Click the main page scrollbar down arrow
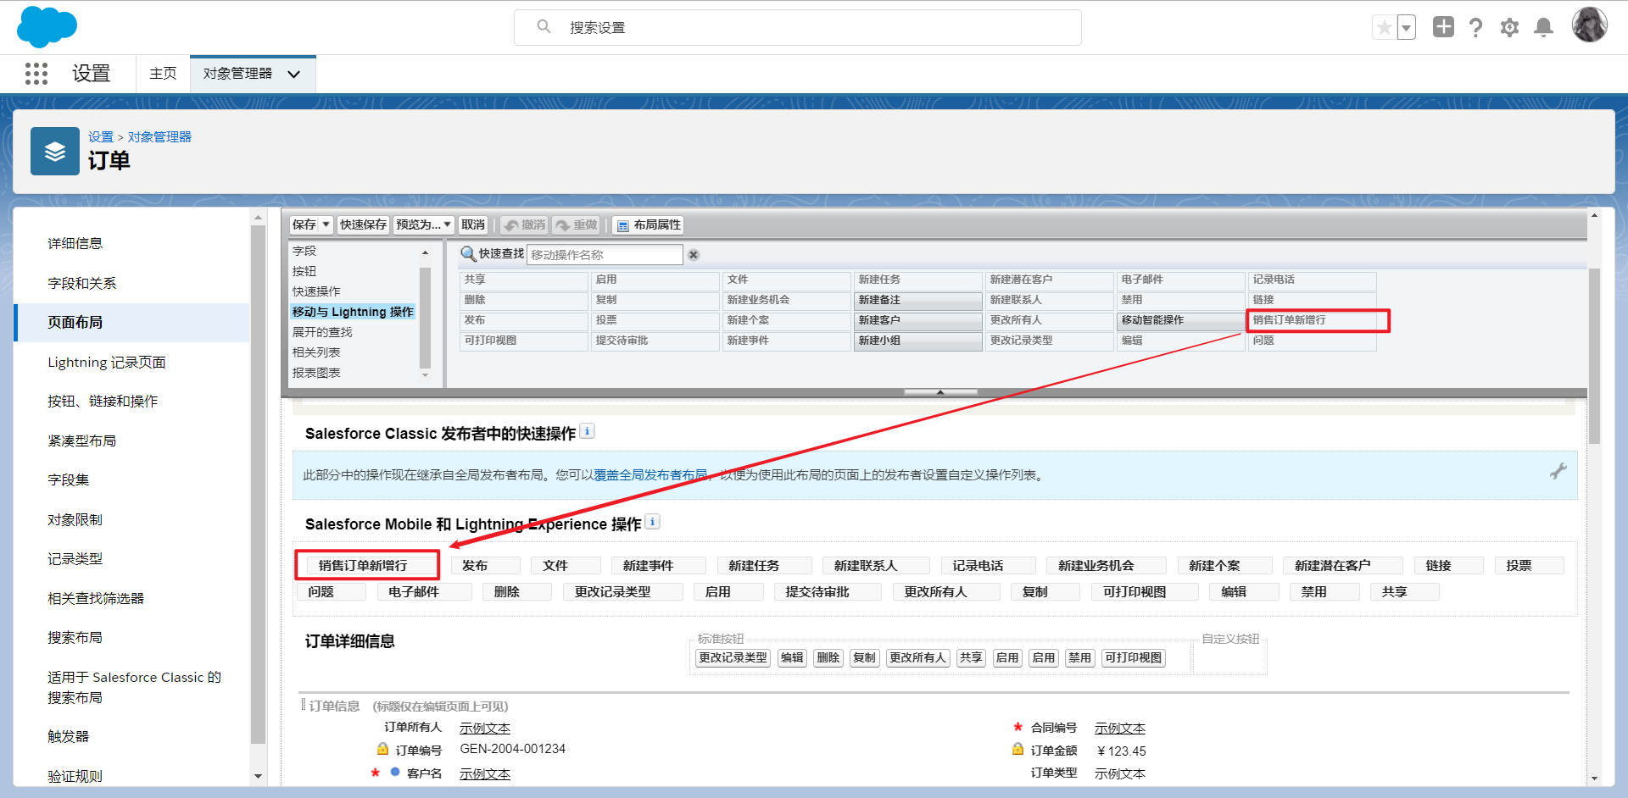The width and height of the screenshot is (1628, 798). tap(1594, 778)
